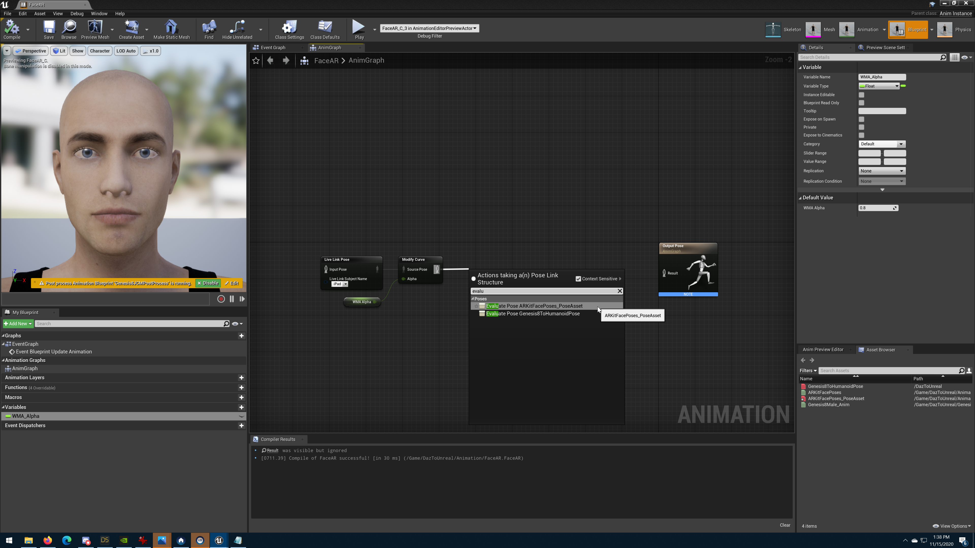Switch to Event Graph tab
Screen dimensions: 975x548
pos(273,48)
